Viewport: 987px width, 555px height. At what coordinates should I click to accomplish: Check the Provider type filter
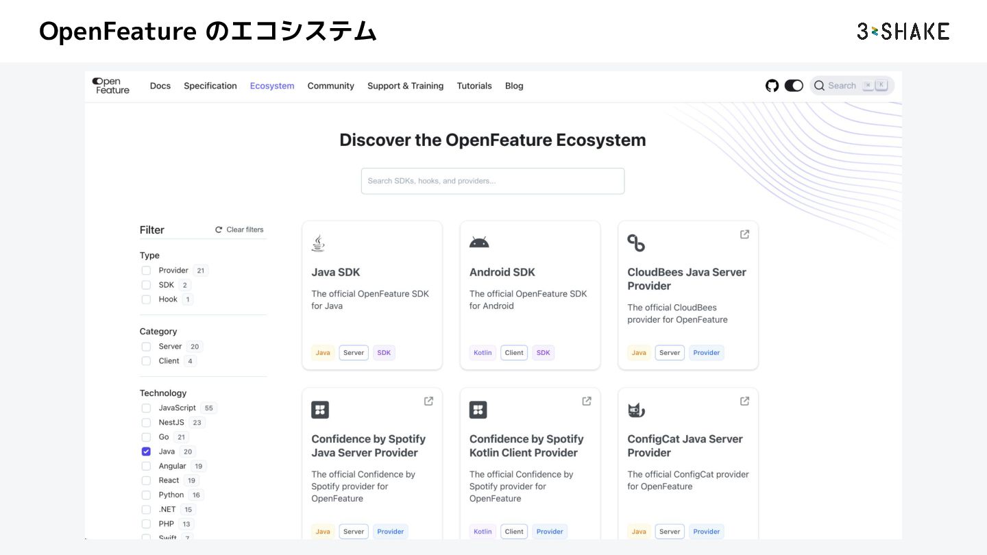146,271
